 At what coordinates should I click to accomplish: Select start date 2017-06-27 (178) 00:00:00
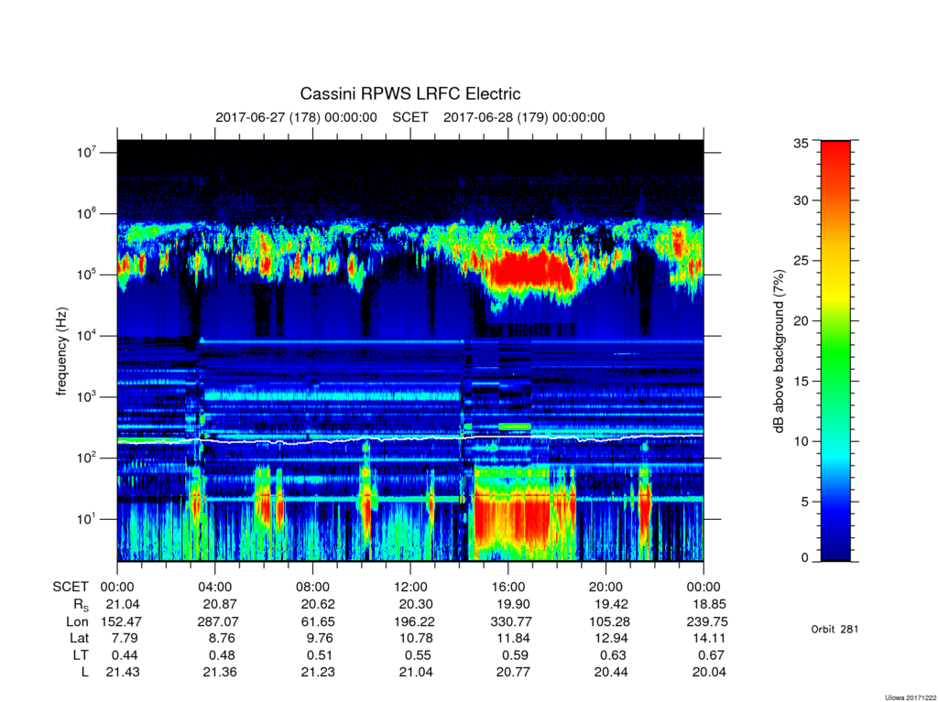pos(296,117)
